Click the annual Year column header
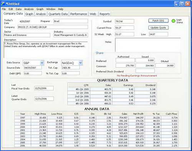The width and height of the screenshot is (192, 151). [23, 114]
